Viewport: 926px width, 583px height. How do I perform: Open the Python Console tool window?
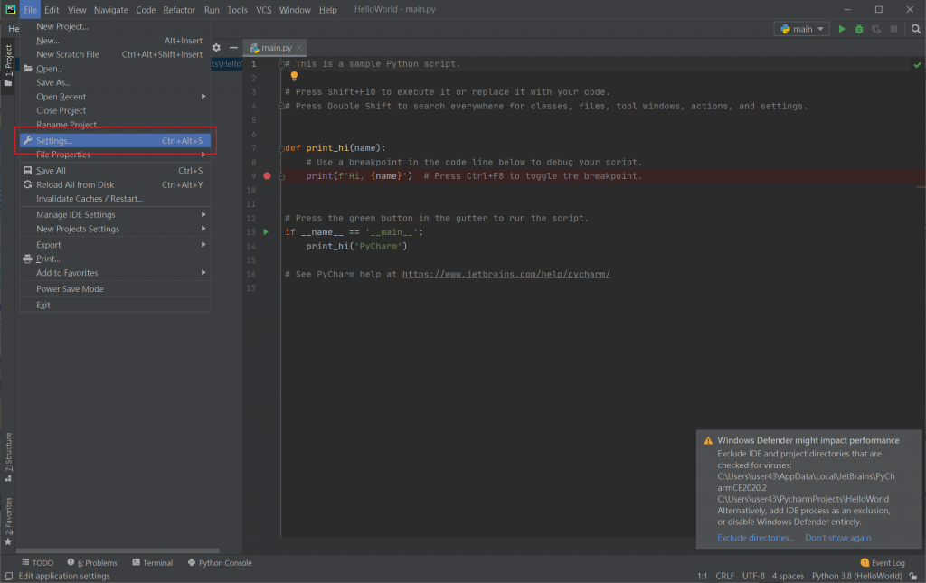(x=220, y=563)
